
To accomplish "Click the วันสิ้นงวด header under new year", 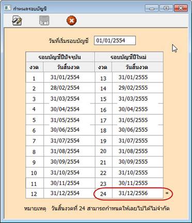I will [x=137, y=67].
